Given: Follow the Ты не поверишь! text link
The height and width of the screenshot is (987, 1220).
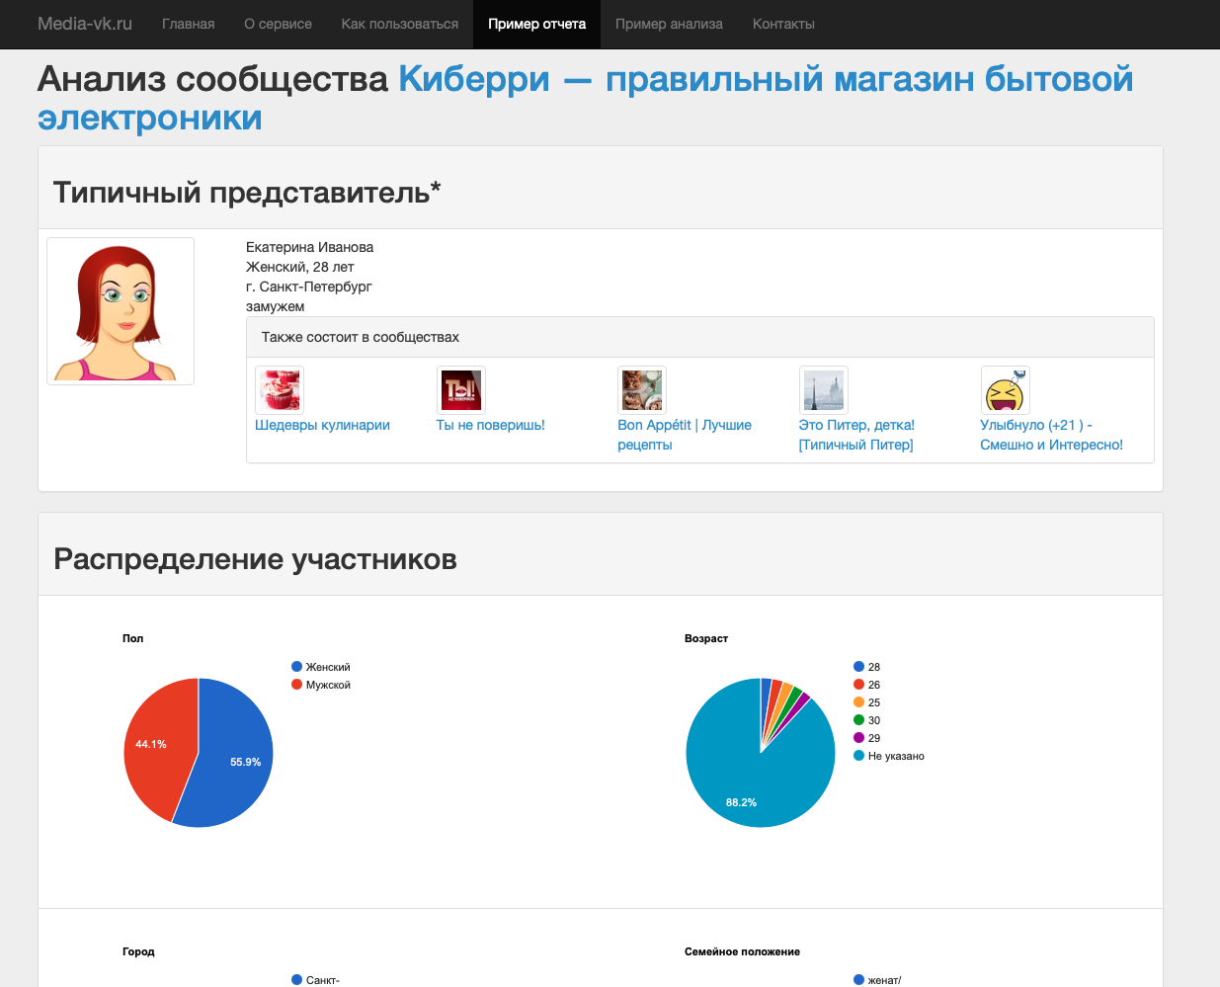Looking at the screenshot, I should (x=491, y=425).
